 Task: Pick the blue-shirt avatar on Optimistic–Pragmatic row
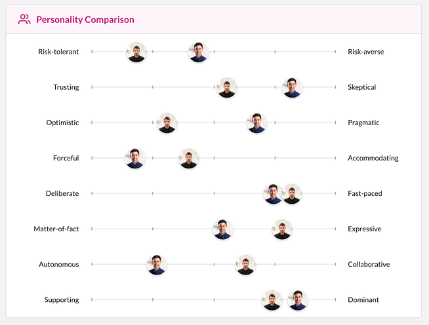[x=256, y=123]
